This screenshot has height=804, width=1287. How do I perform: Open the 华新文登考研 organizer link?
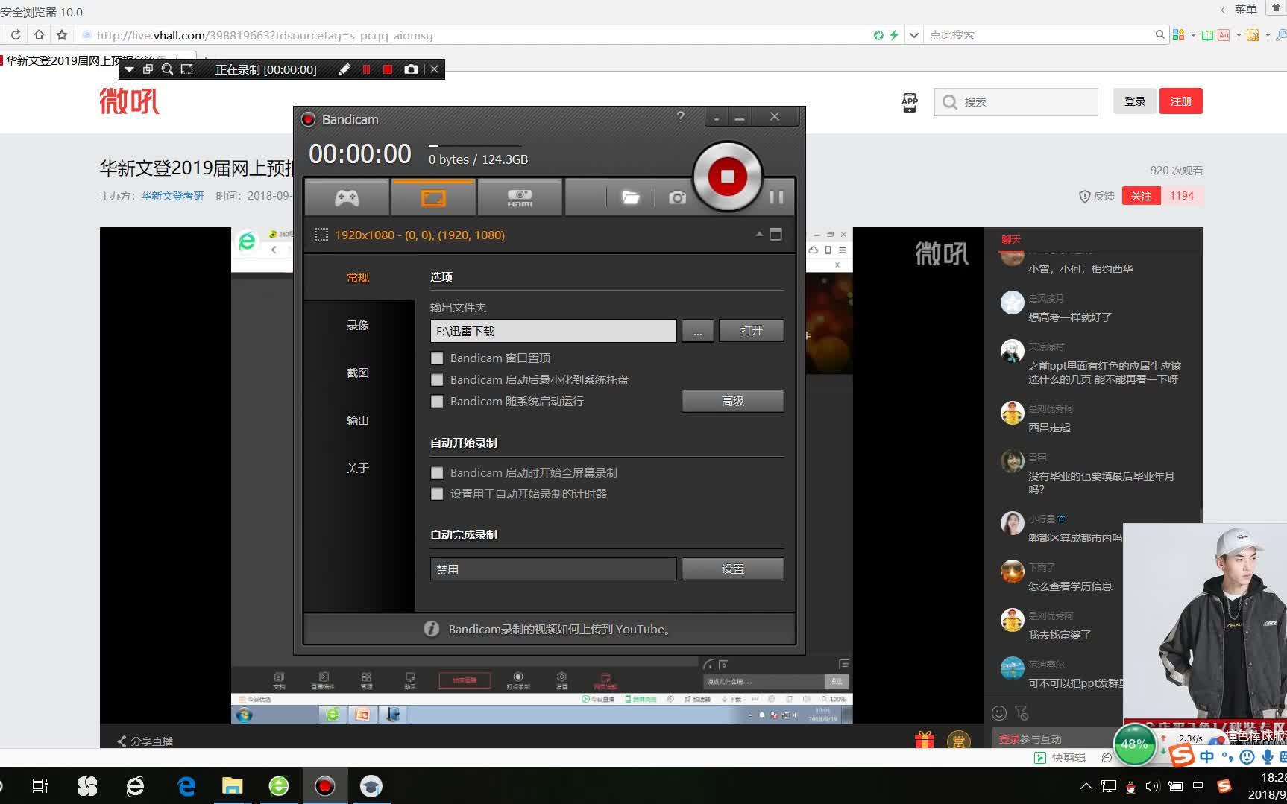(173, 196)
